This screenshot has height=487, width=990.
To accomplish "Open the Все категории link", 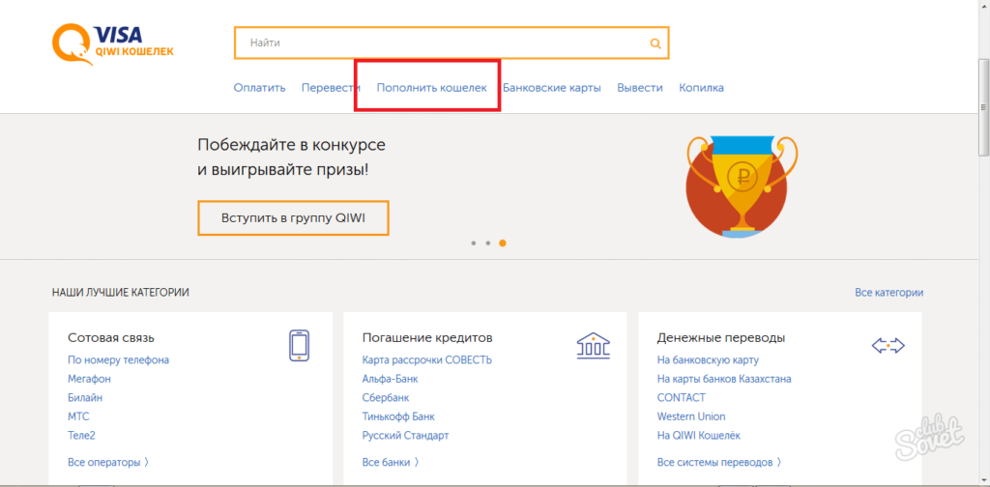I will 889,293.
